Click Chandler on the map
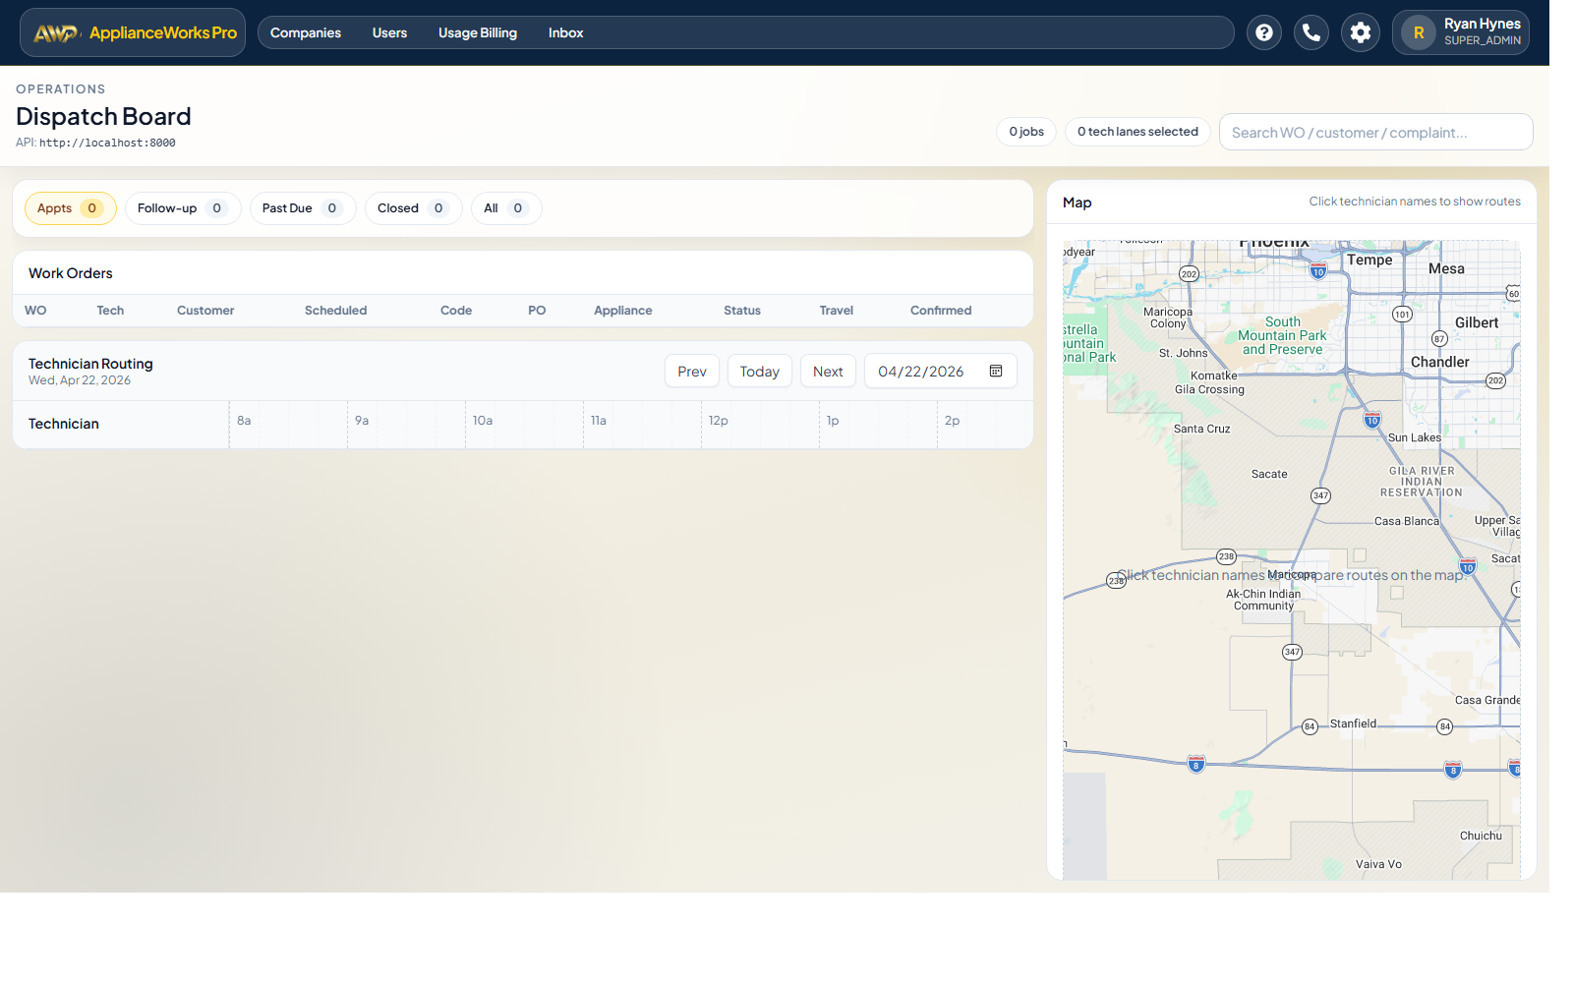Image resolution: width=1573 pixels, height=983 pixels. click(x=1440, y=362)
